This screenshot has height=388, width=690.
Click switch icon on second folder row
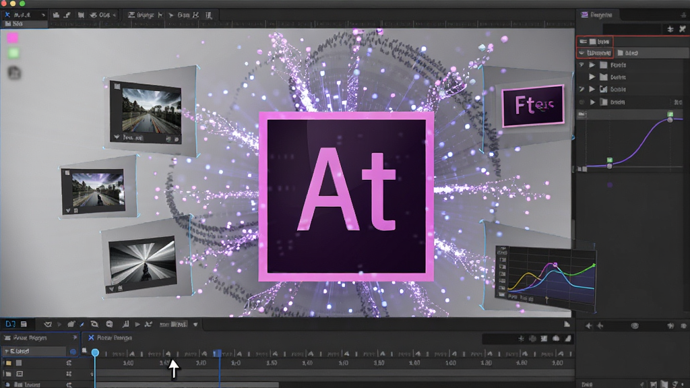pyautogui.click(x=69, y=374)
